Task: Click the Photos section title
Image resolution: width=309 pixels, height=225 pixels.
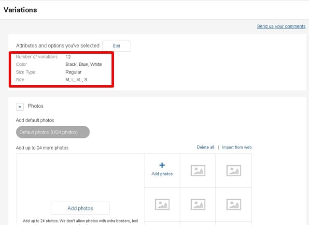Action: (36, 106)
